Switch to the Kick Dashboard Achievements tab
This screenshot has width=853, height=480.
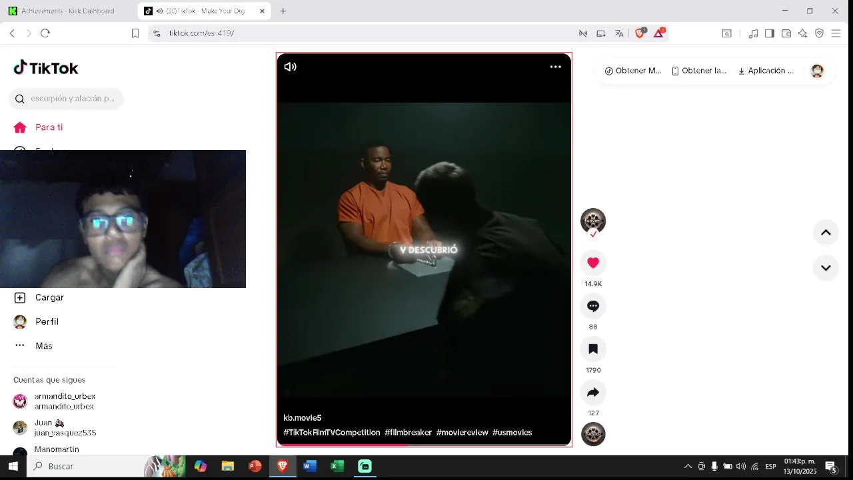[69, 11]
